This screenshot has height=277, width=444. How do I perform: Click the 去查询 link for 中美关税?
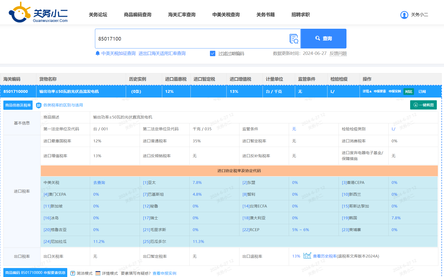click(99, 183)
